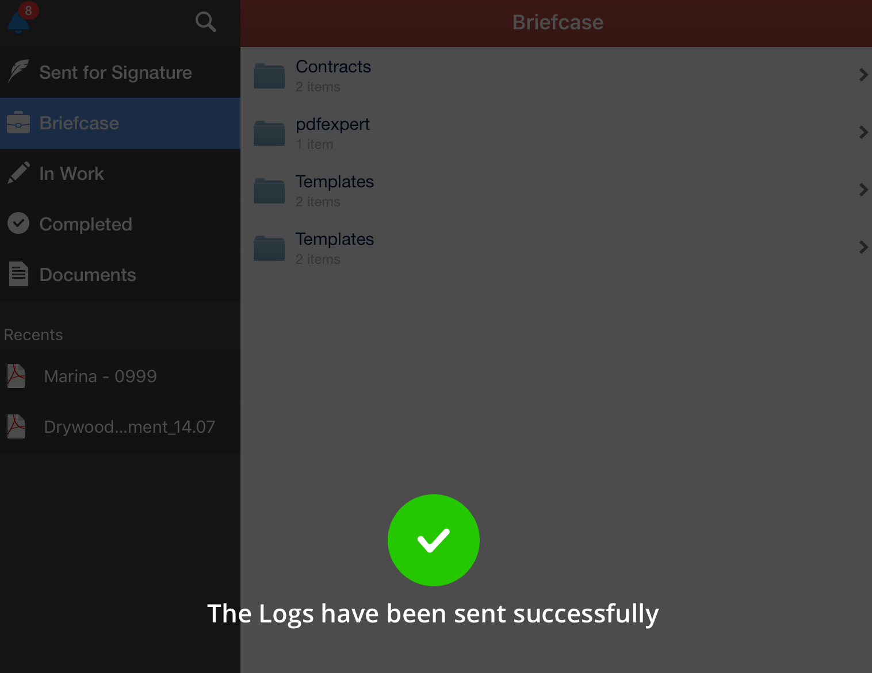Expand the Contracts folder chevron
The width and height of the screenshot is (872, 673).
[863, 75]
